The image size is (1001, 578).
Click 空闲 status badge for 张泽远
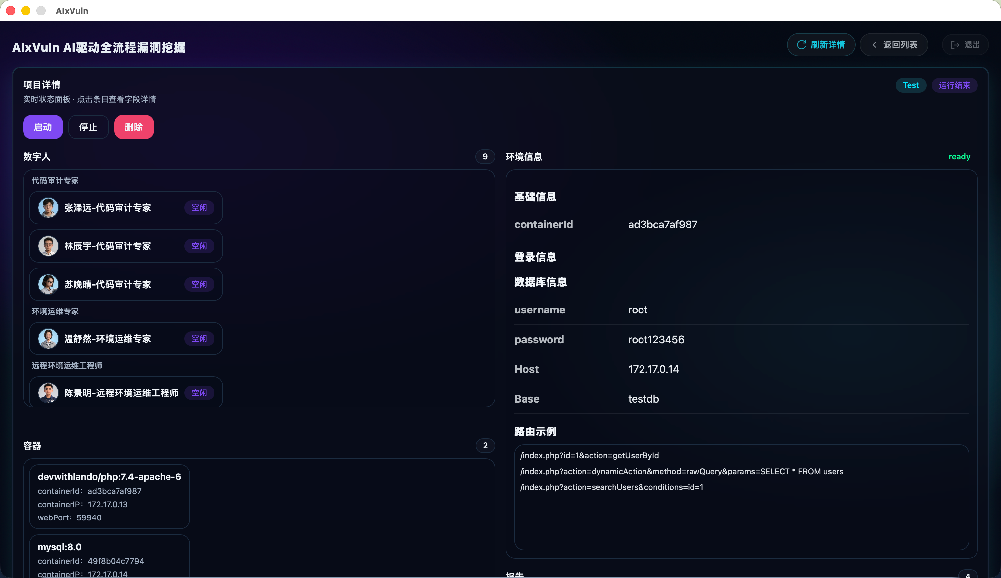pyautogui.click(x=199, y=207)
